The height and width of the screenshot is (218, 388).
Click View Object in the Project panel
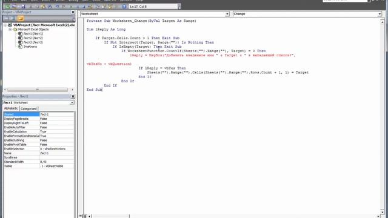coord(12,18)
